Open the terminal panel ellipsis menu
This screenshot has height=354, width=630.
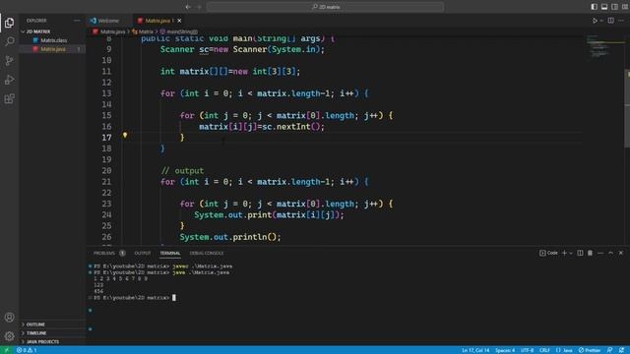600,253
